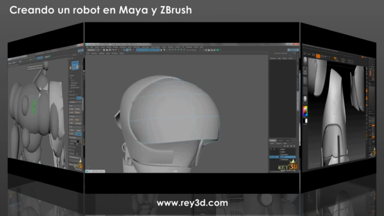Switch to the Render layer tab
Image resolution: width=384 pixels, height=216 pixels.
(281, 140)
